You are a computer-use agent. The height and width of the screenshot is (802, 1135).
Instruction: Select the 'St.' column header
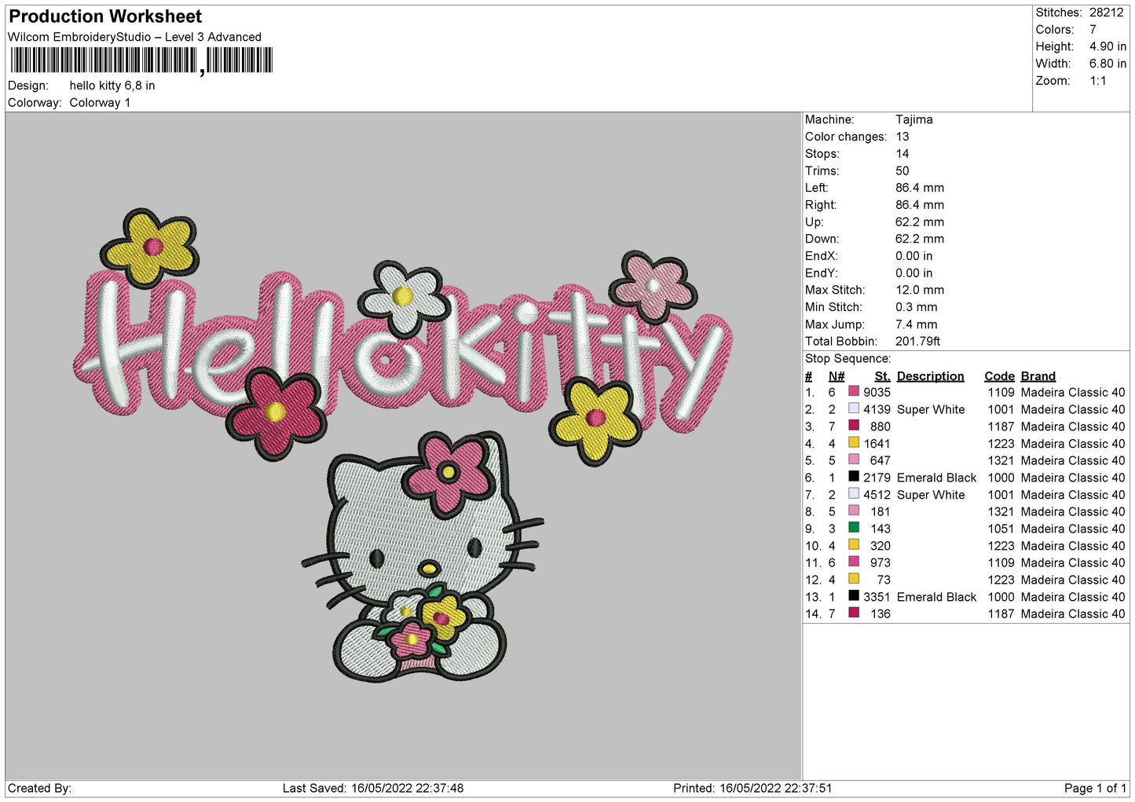coord(883,376)
